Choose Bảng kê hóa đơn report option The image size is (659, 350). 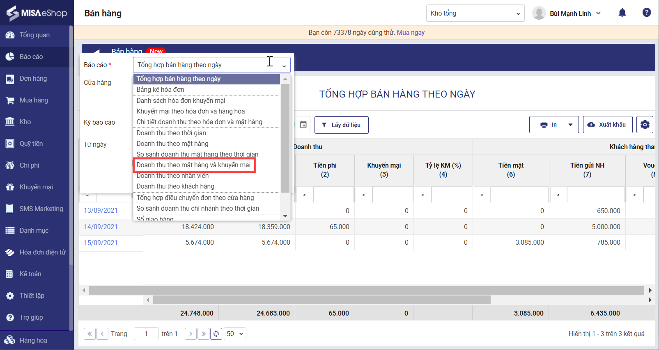pyautogui.click(x=160, y=89)
